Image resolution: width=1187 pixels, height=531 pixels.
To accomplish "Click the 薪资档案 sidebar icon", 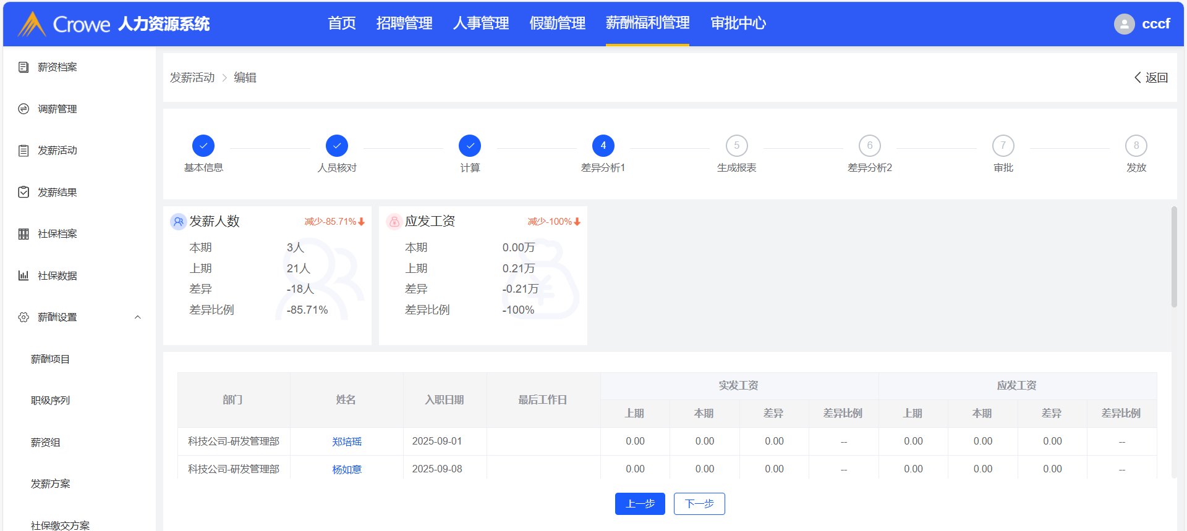I will pyautogui.click(x=23, y=67).
